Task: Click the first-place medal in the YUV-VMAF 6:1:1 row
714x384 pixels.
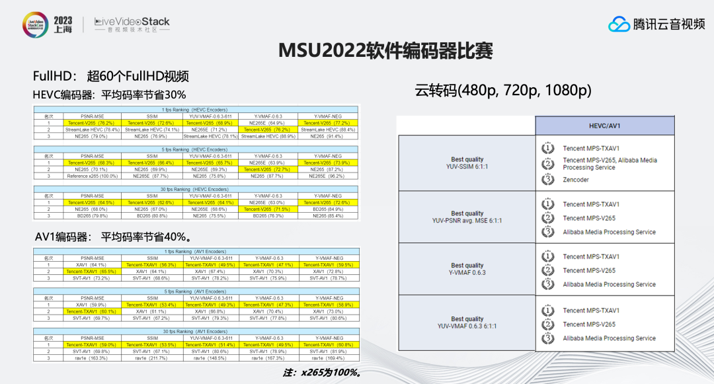Action: tap(548, 310)
